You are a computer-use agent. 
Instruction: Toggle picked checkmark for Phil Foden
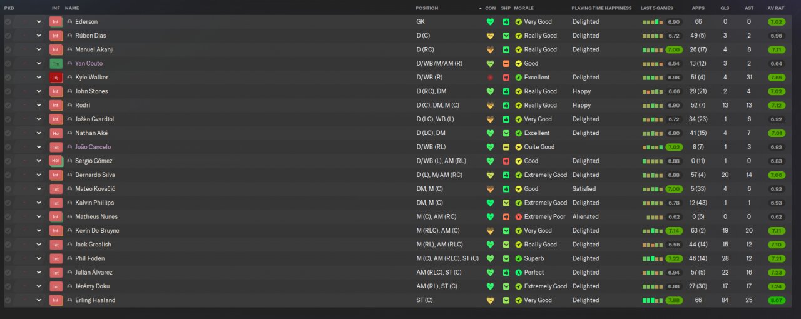tap(8, 258)
